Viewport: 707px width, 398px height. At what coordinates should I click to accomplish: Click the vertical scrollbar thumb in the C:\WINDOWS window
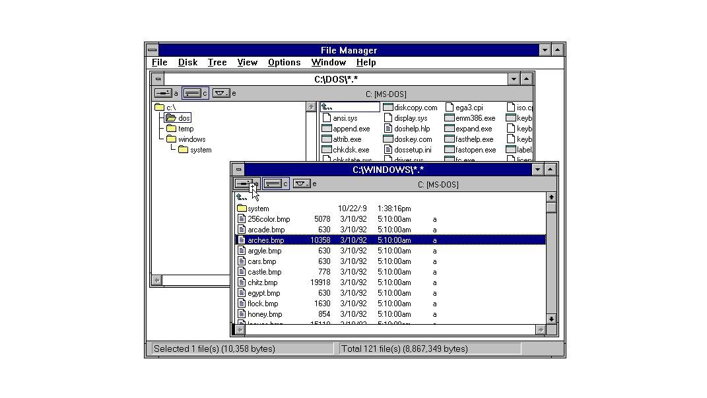point(551,208)
